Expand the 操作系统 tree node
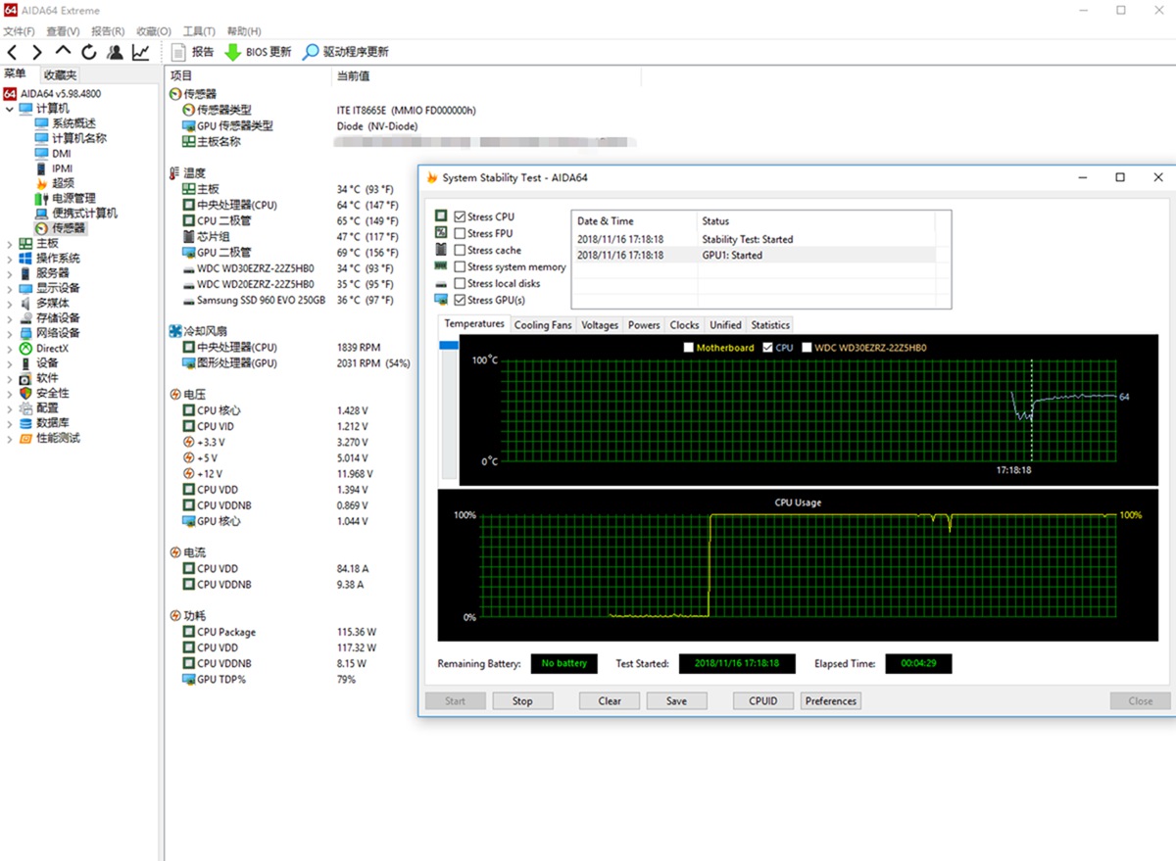 pyautogui.click(x=10, y=259)
